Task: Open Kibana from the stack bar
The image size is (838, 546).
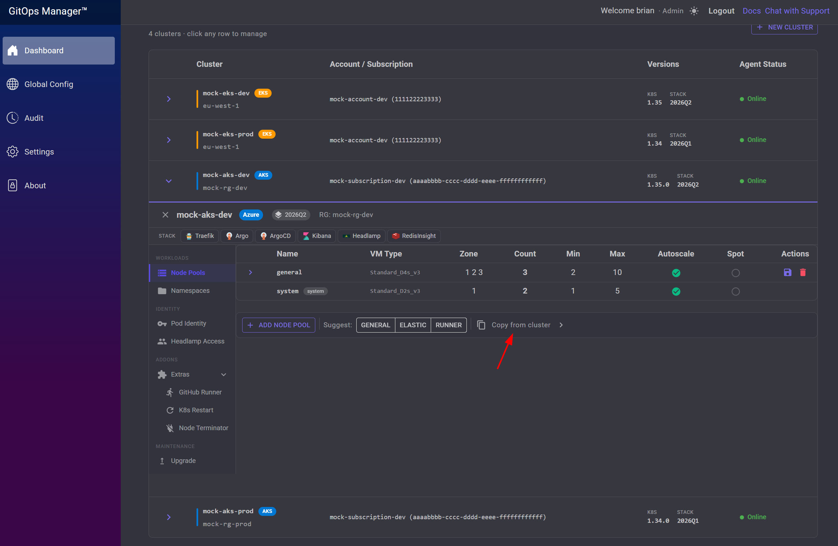Action: (317, 236)
